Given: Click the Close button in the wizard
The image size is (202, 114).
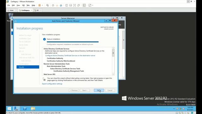Looking at the screenshot, I should [x=99, y=90].
